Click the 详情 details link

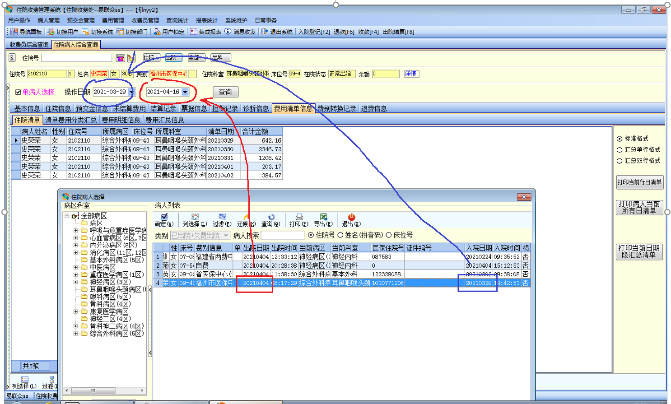(410, 74)
